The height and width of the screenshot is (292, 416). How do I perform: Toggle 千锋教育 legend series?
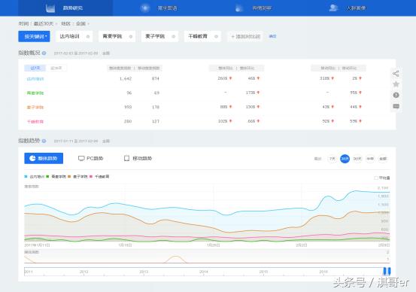tap(99, 177)
